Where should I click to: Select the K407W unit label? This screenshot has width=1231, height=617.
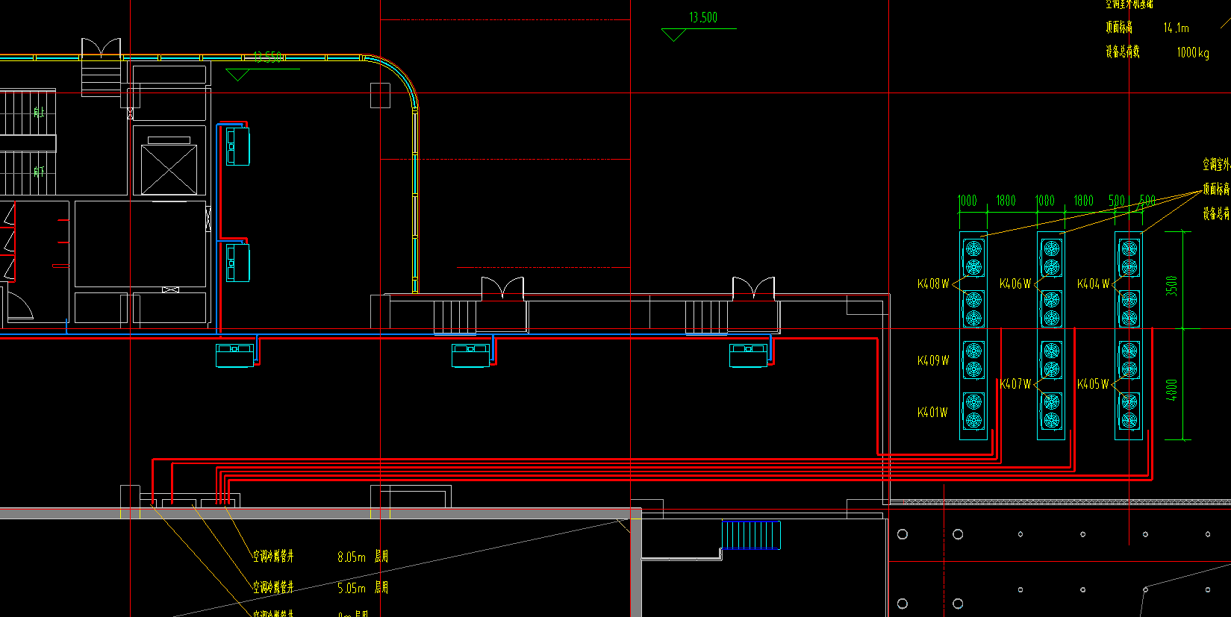pyautogui.click(x=1015, y=384)
